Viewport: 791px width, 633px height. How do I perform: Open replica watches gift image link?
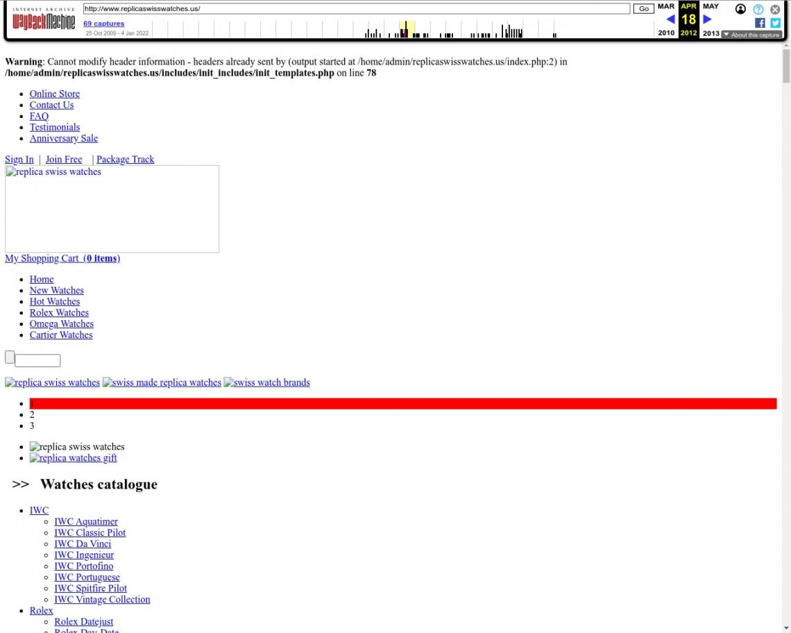[73, 458]
